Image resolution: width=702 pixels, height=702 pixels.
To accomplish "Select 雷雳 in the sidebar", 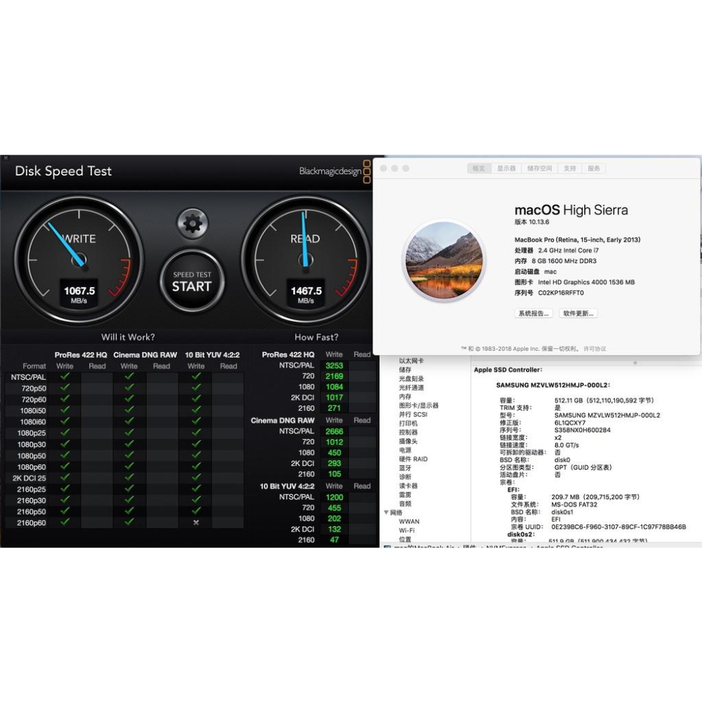I will pos(405,495).
